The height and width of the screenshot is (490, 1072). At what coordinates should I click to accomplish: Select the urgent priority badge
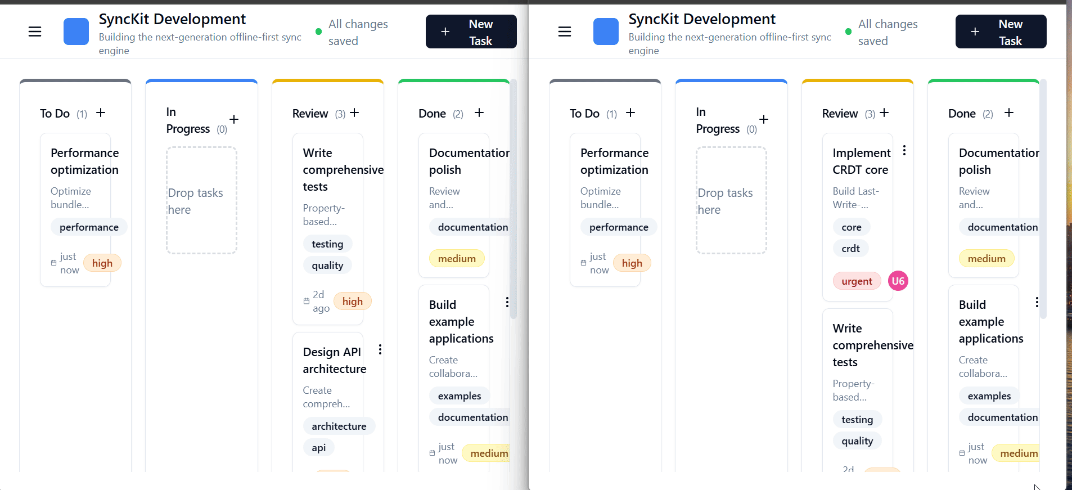coord(856,281)
